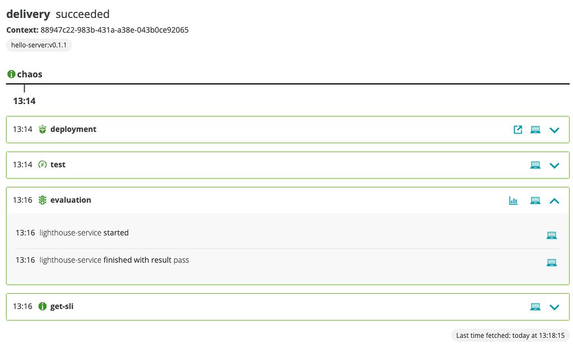Image resolution: width=573 pixels, height=358 pixels.
Task: View payload of lighthouse-service finished
Action: coord(552,263)
